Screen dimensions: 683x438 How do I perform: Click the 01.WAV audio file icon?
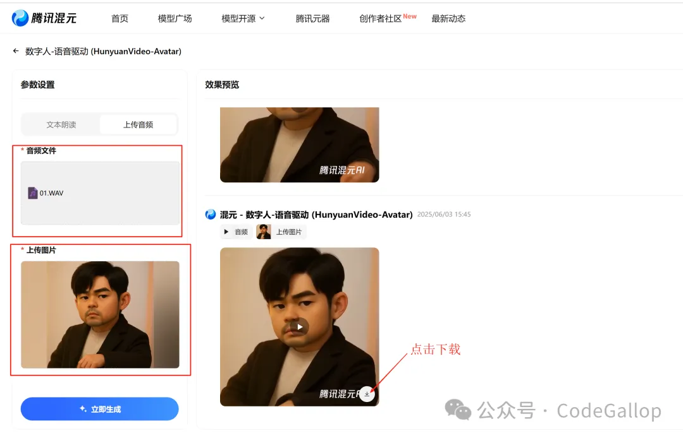point(33,192)
